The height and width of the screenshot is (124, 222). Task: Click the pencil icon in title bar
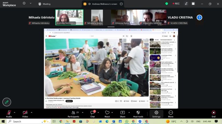click(x=186, y=4)
